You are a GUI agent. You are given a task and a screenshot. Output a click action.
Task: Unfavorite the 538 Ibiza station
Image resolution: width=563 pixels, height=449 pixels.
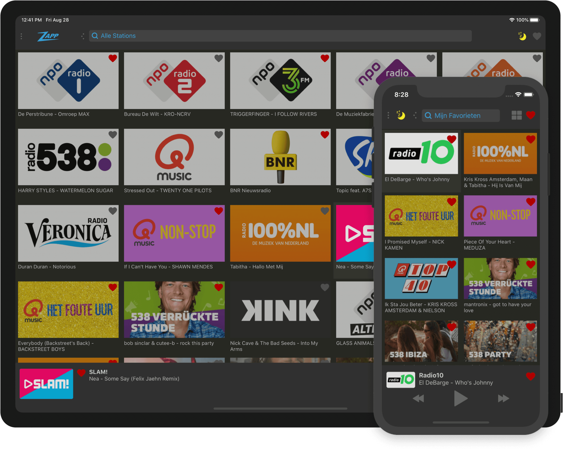[451, 327]
